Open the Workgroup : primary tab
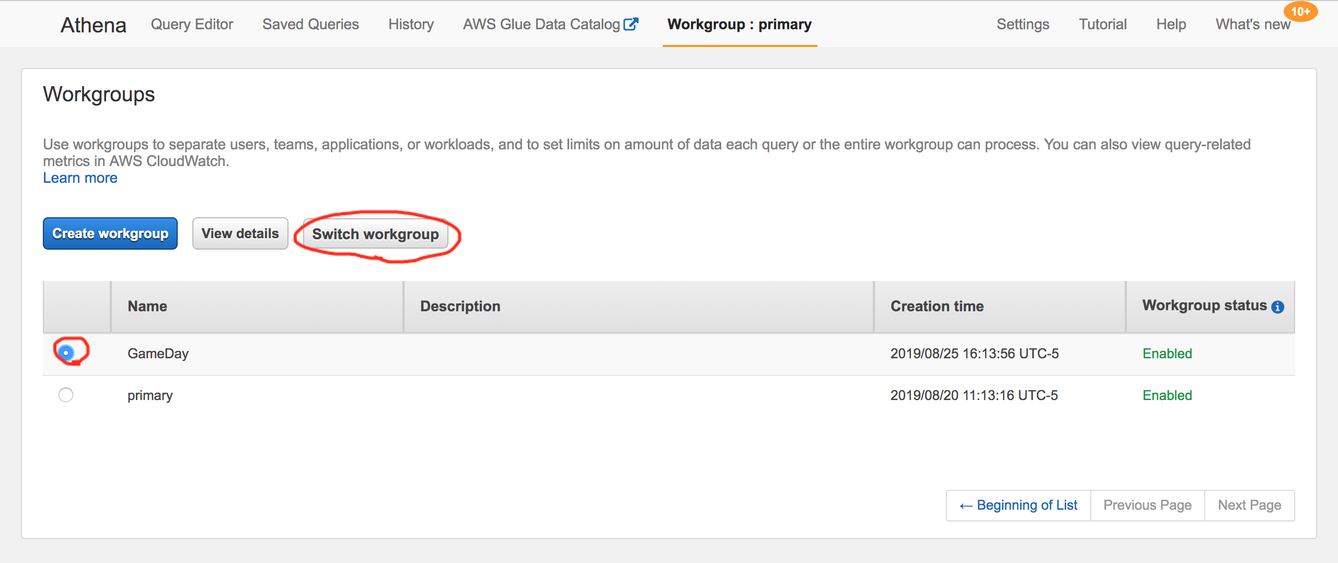 [x=740, y=24]
